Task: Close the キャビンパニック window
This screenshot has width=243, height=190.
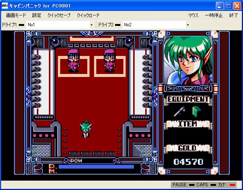Action: point(237,6)
